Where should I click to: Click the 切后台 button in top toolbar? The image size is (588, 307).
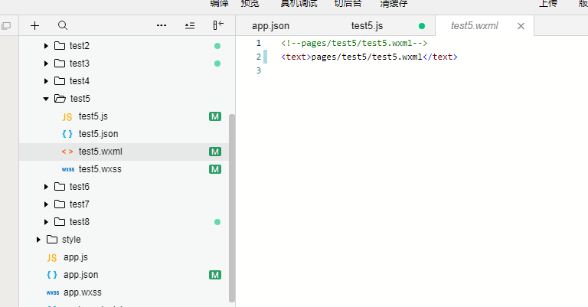(x=348, y=4)
